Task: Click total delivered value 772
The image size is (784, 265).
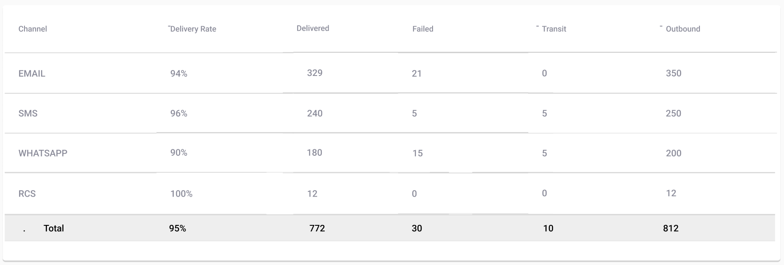Action: tap(317, 228)
